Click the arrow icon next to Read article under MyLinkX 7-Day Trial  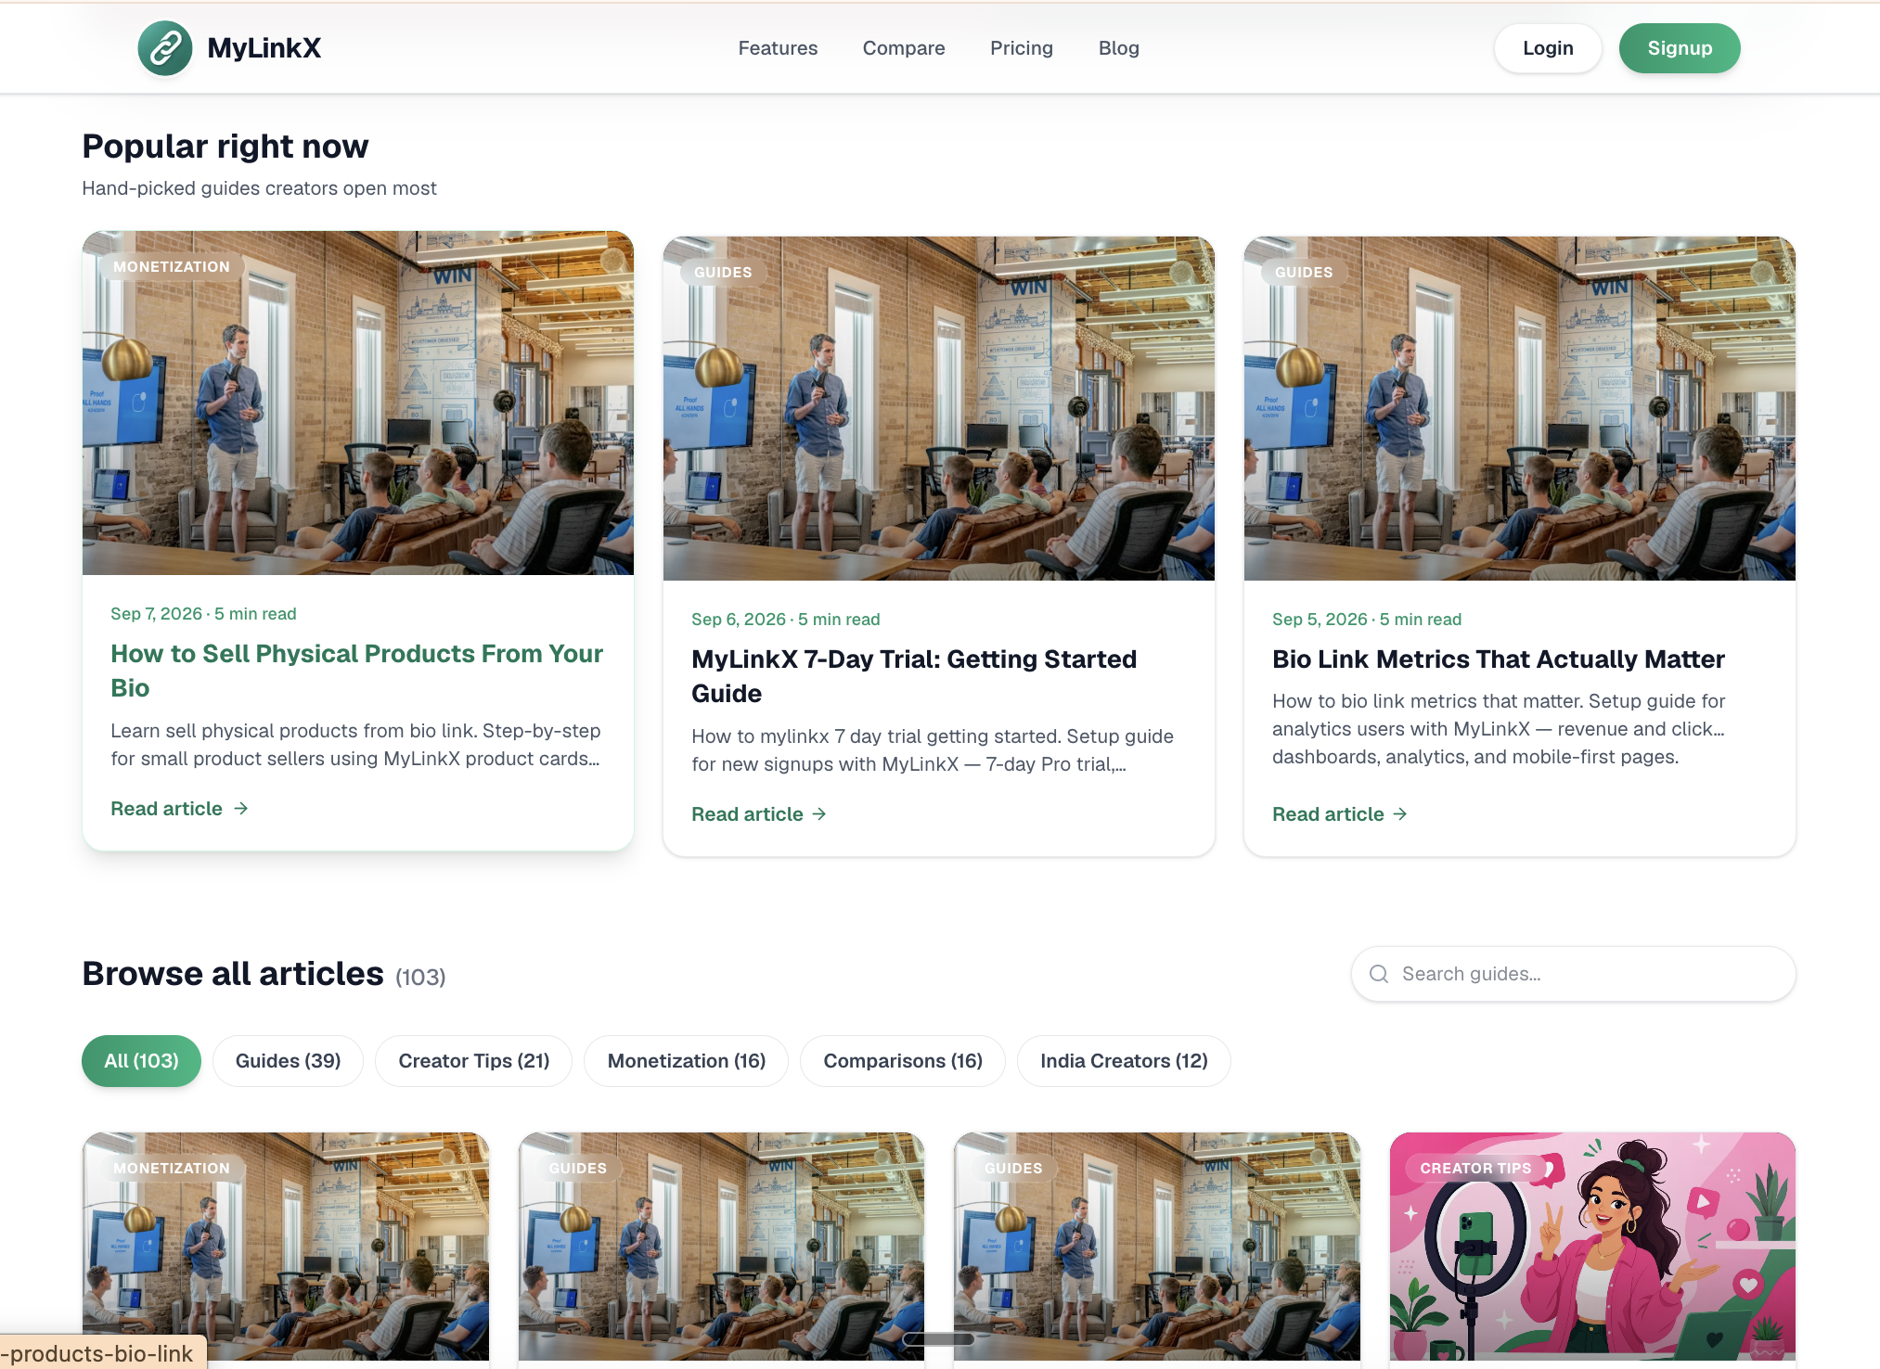(x=819, y=814)
